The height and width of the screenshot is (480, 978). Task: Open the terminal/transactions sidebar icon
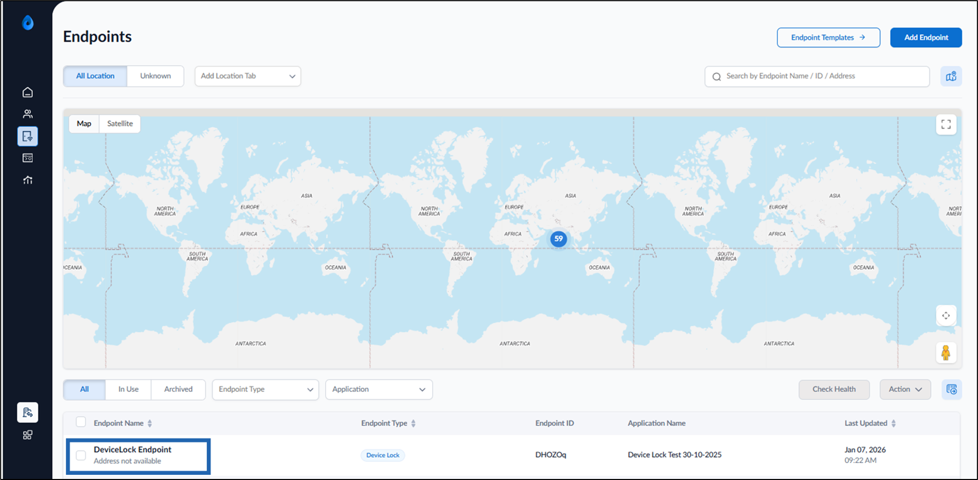28,158
